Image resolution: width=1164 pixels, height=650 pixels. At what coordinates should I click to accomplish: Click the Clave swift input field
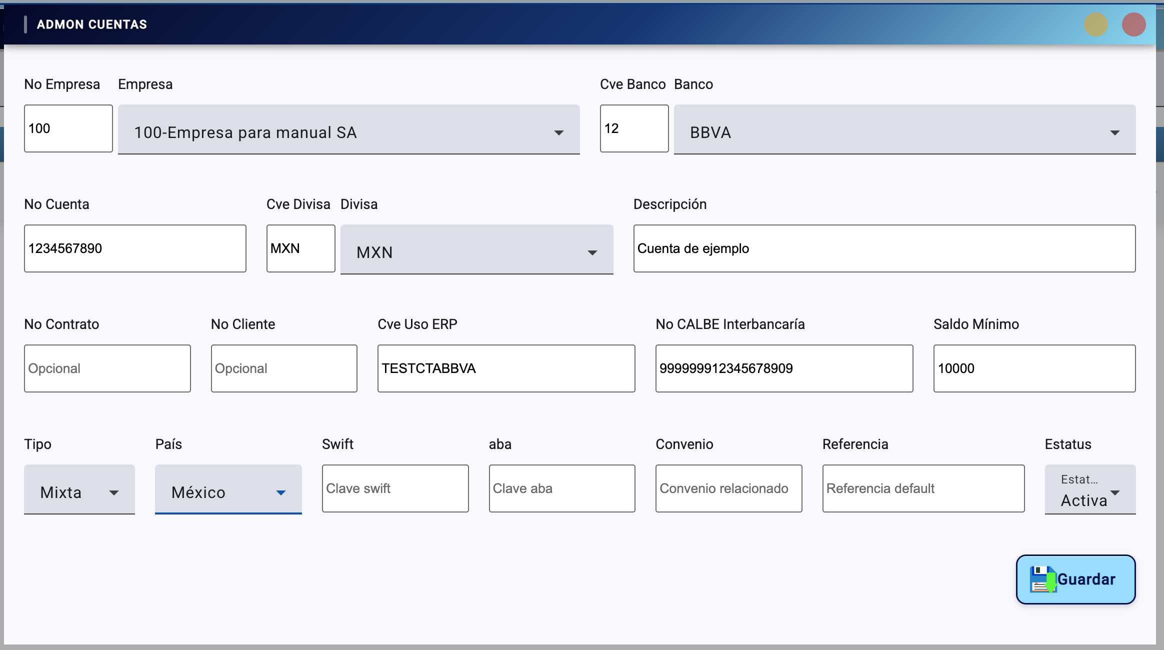395,488
